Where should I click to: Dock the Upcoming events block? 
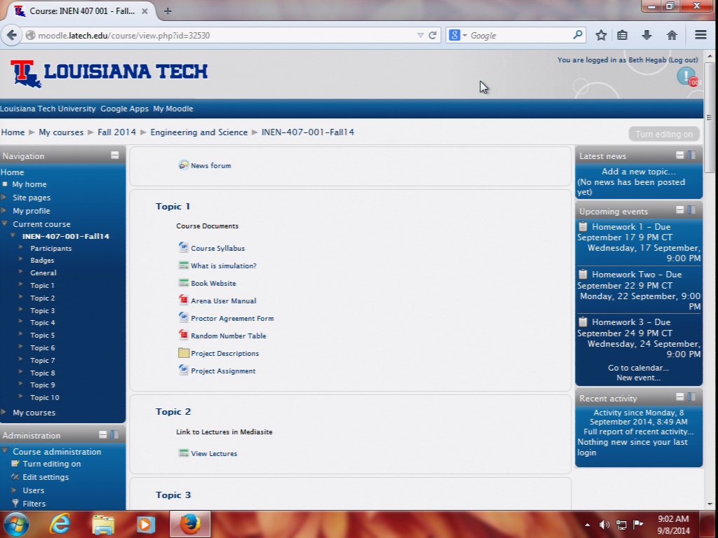692,210
